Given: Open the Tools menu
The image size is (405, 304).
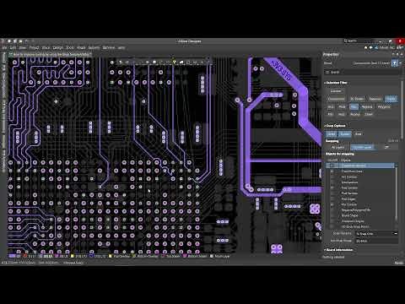Looking at the screenshot, I should pos(70,48).
